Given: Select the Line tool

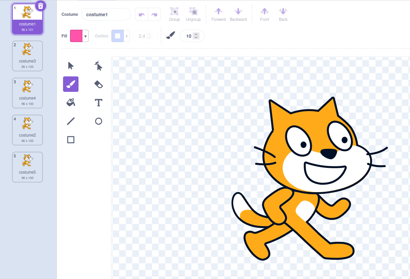Looking at the screenshot, I should point(71,121).
